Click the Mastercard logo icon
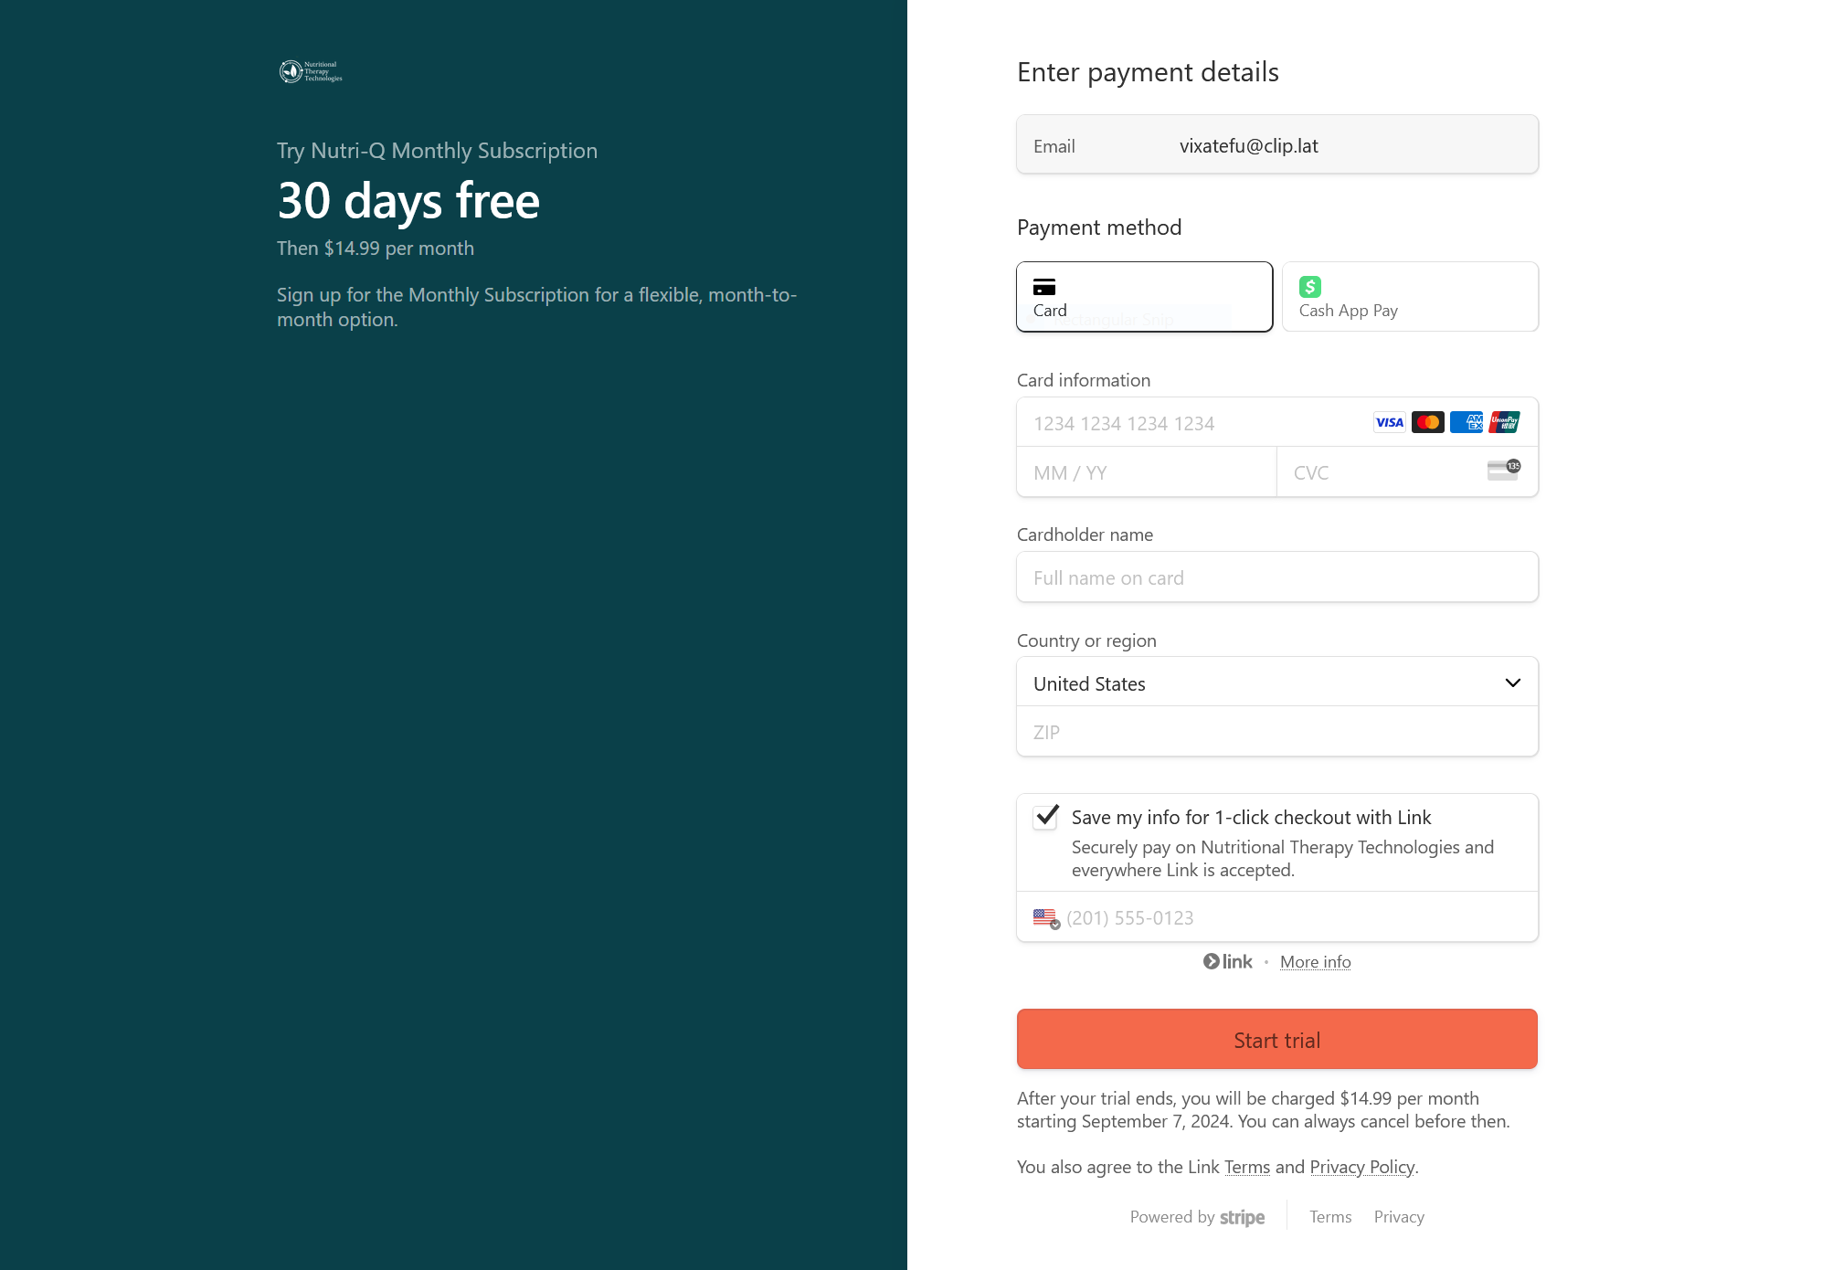Image resolution: width=1832 pixels, height=1270 pixels. pyautogui.click(x=1427, y=422)
